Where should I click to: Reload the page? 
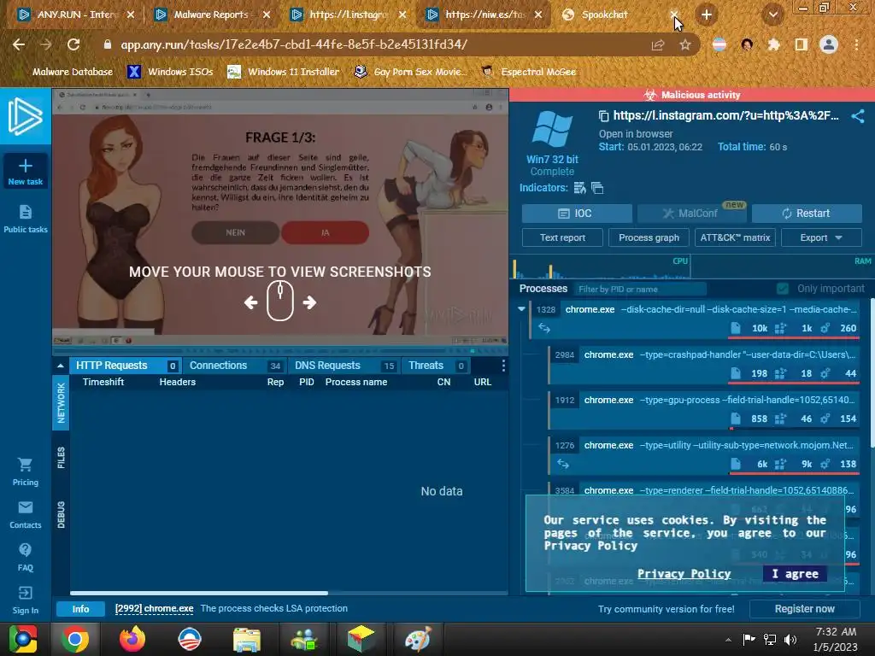coord(73,44)
